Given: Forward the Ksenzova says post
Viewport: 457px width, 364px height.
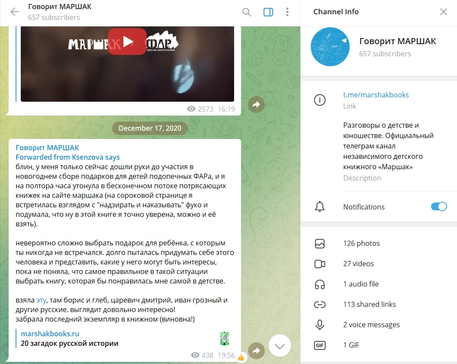Looking at the screenshot, I should pos(256,351).
